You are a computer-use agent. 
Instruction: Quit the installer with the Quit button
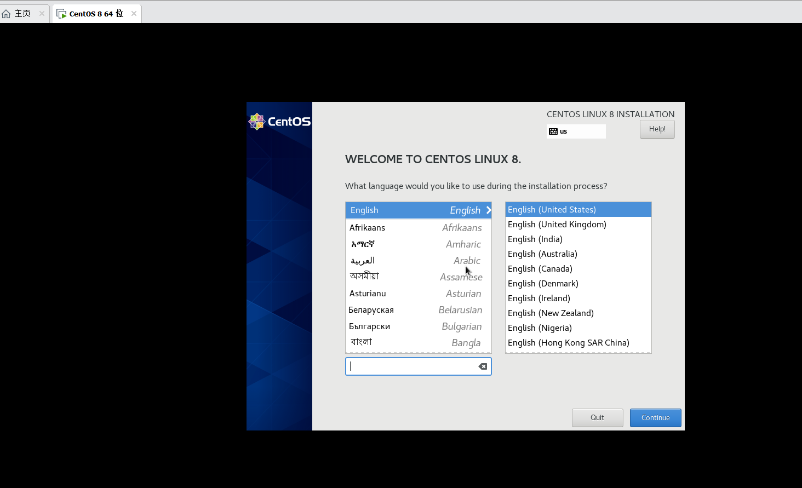pyautogui.click(x=597, y=418)
